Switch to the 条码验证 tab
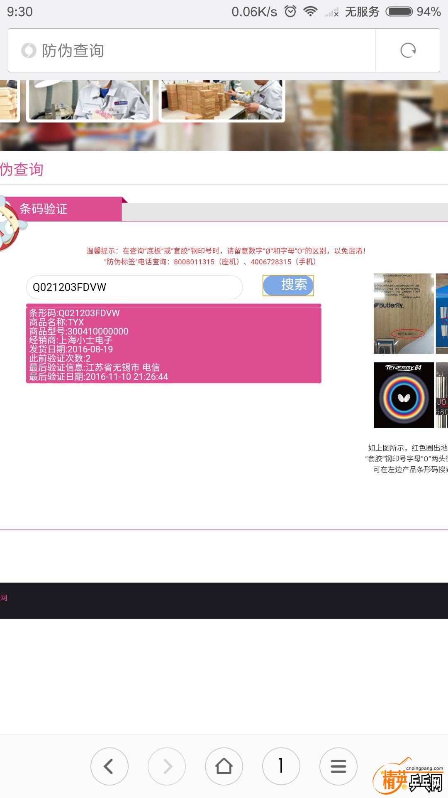This screenshot has height=798, width=448. pyautogui.click(x=62, y=209)
